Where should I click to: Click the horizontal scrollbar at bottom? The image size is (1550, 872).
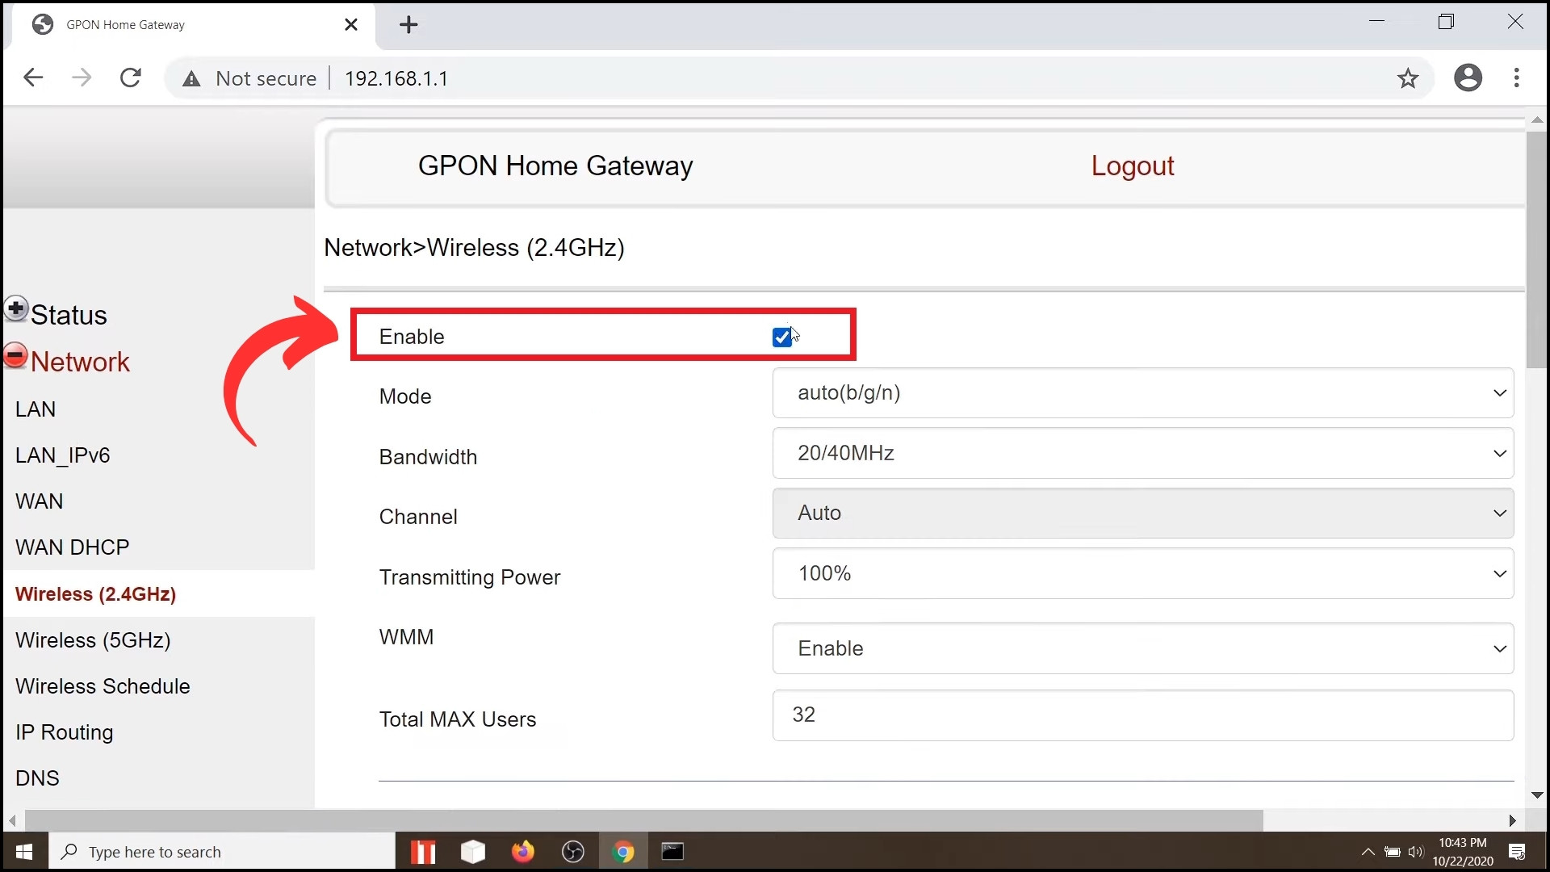click(x=643, y=820)
